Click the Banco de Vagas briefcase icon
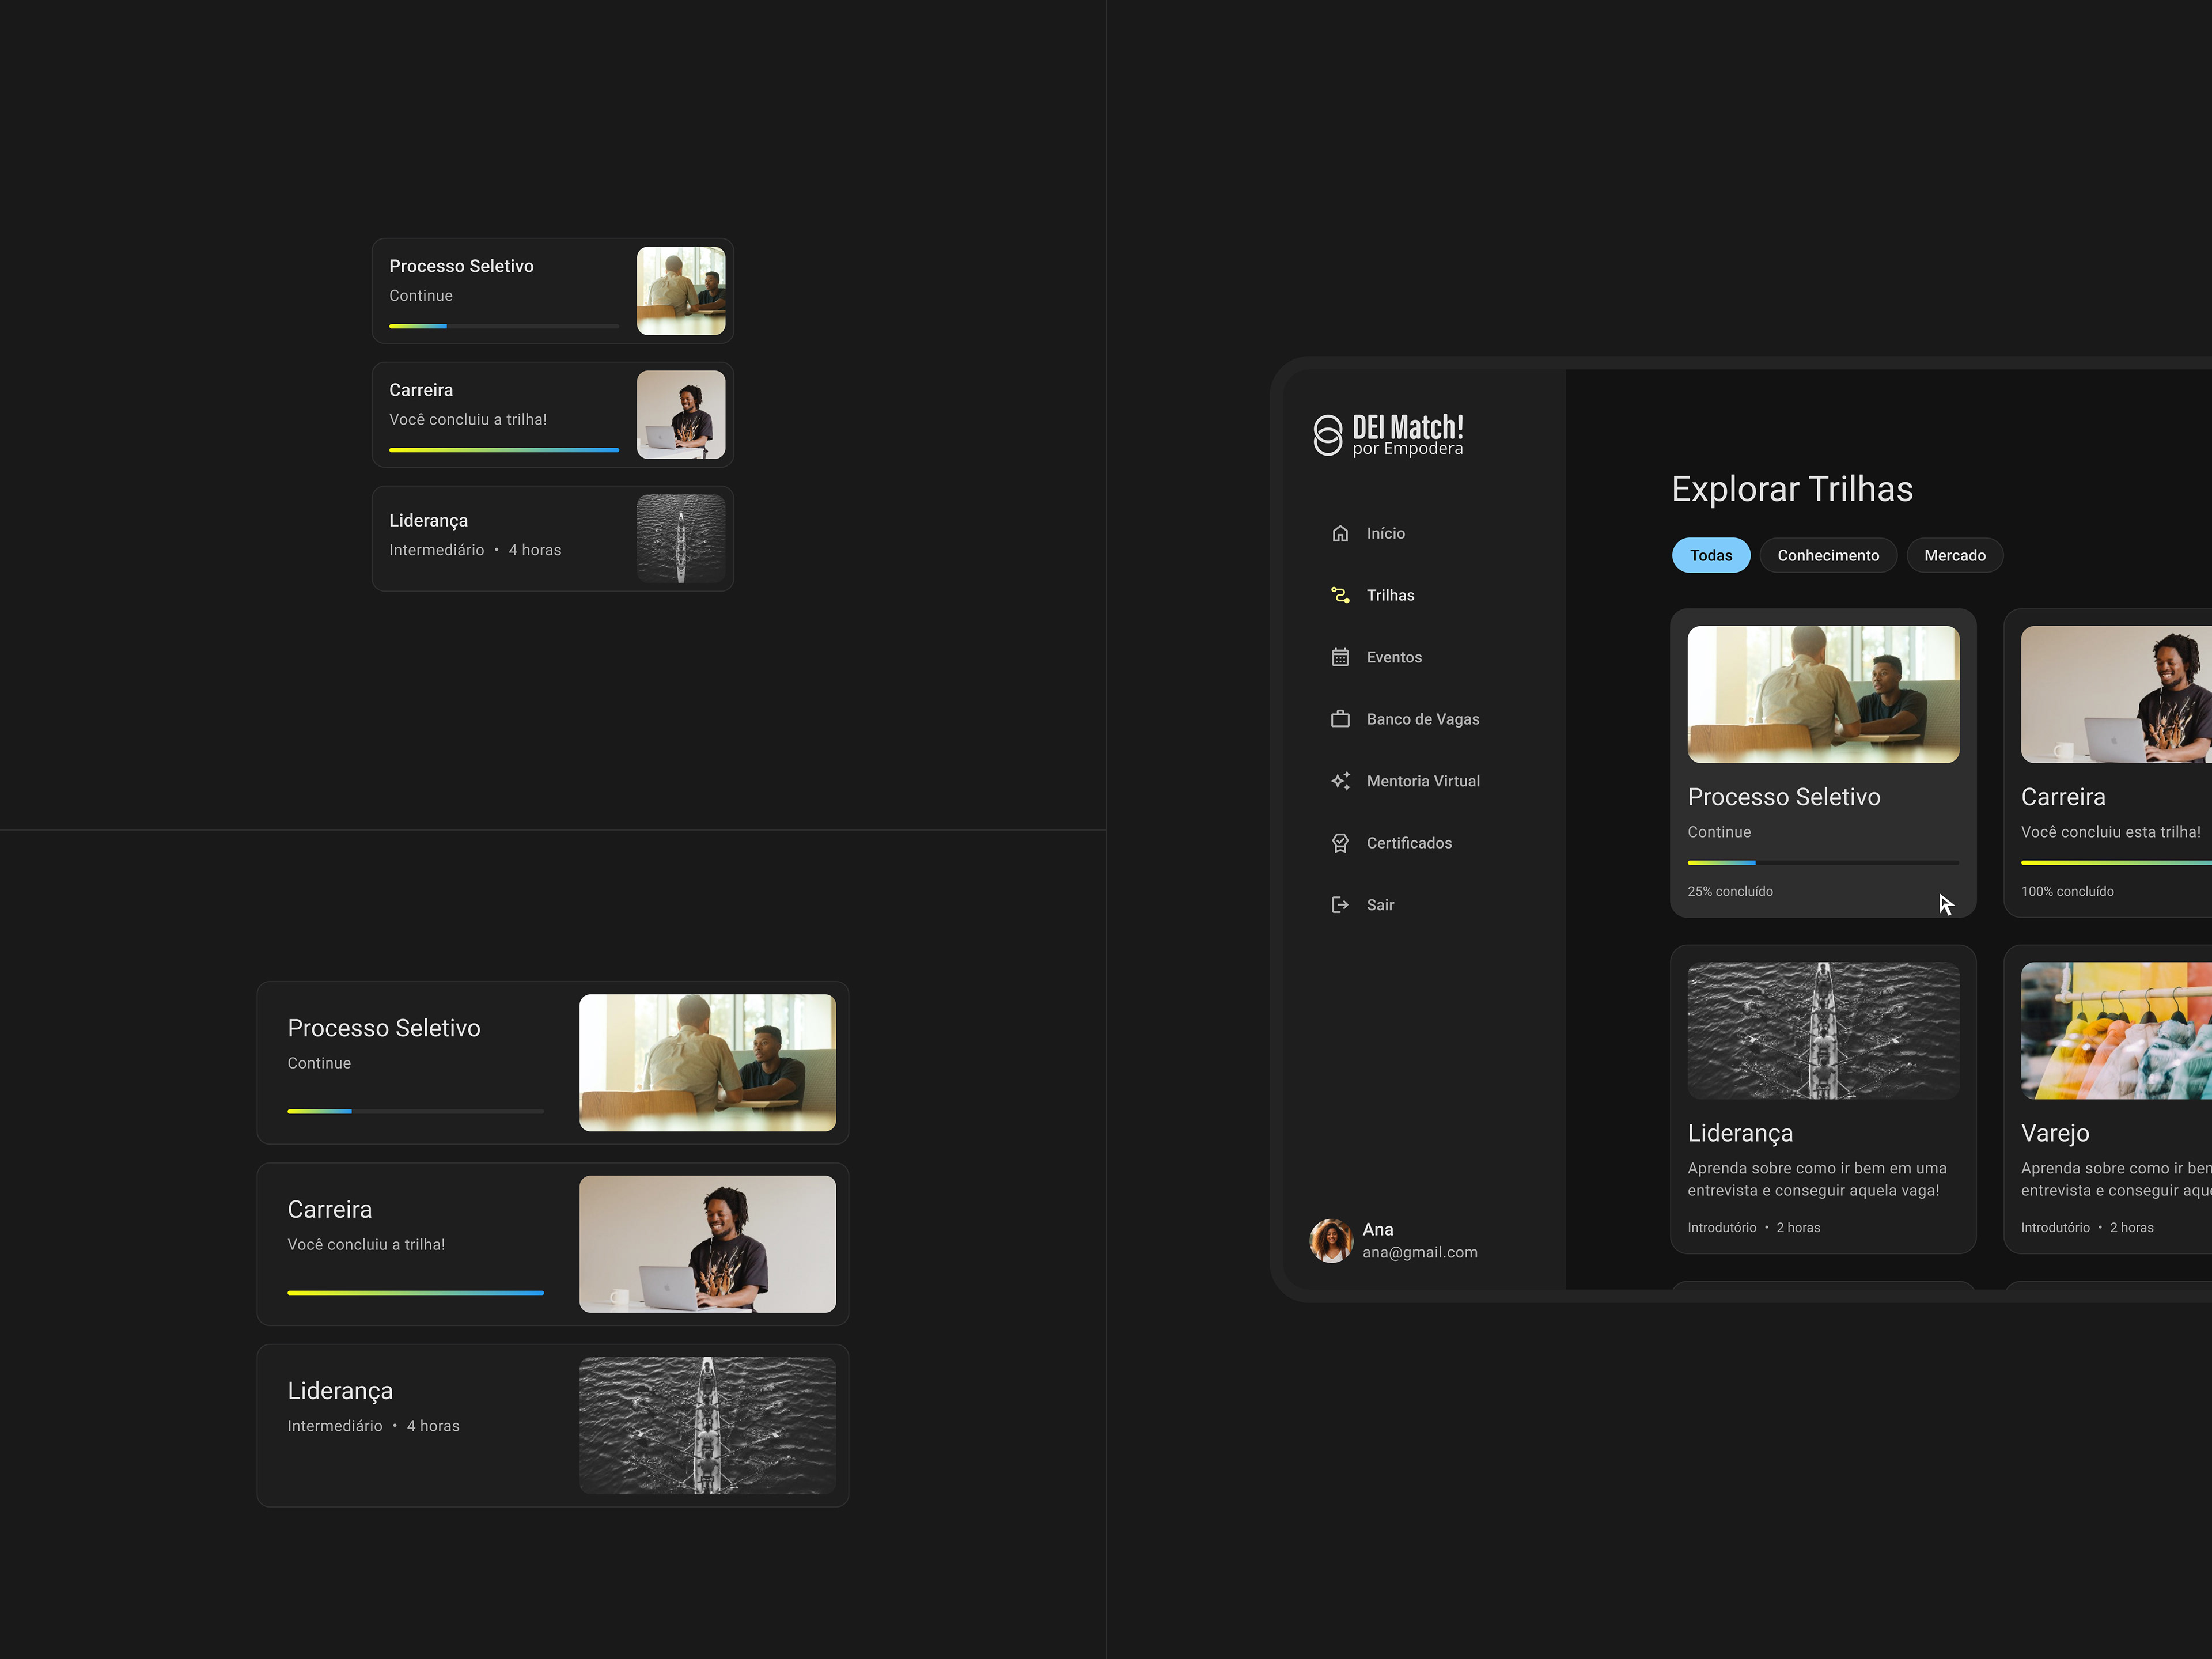The height and width of the screenshot is (1659, 2212). coord(1340,719)
